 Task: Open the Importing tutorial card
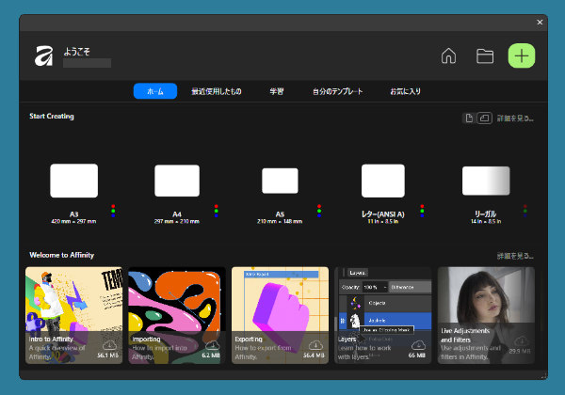(177, 315)
